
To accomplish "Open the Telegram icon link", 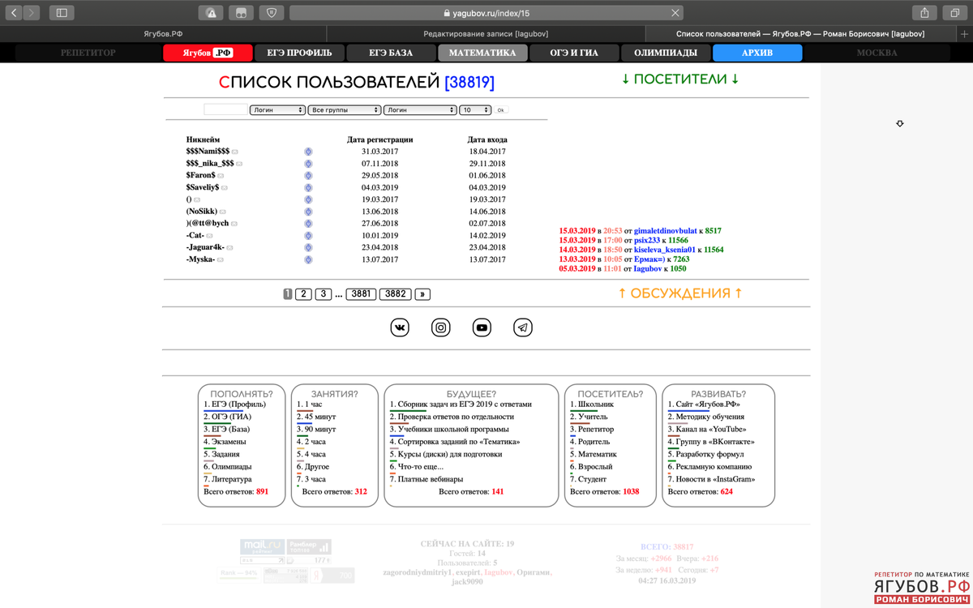I will tap(523, 328).
